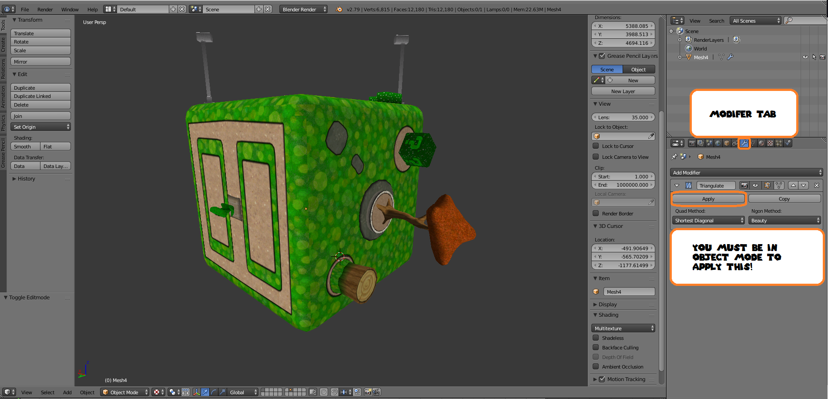This screenshot has width=828, height=399.
Task: Click OpenGL render image camera icon
Action: pos(368,392)
